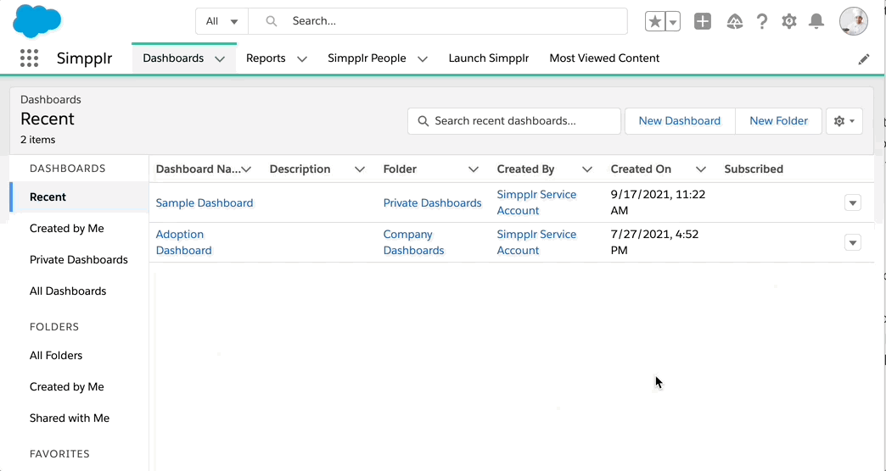Screen dimensions: 886x471
Task: Open the Most Viewed Content tab
Action: coord(604,58)
